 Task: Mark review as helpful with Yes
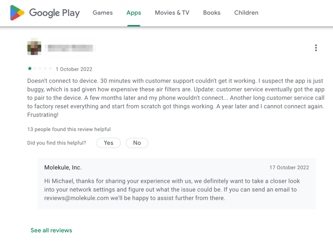(109, 143)
